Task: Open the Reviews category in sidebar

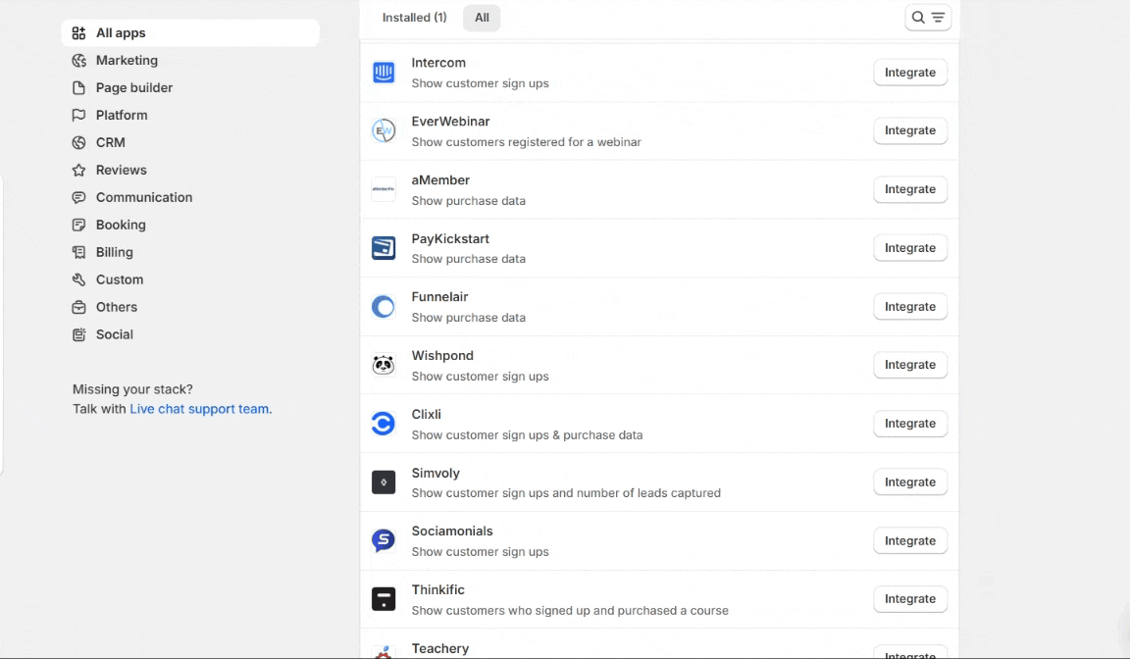Action: 121,171
